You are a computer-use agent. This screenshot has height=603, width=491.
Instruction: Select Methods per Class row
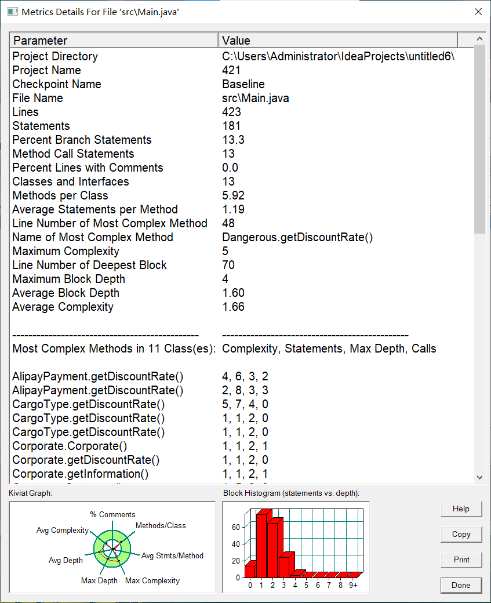click(x=242, y=195)
